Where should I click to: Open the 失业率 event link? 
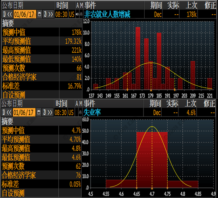pyautogui.click(x=92, y=112)
